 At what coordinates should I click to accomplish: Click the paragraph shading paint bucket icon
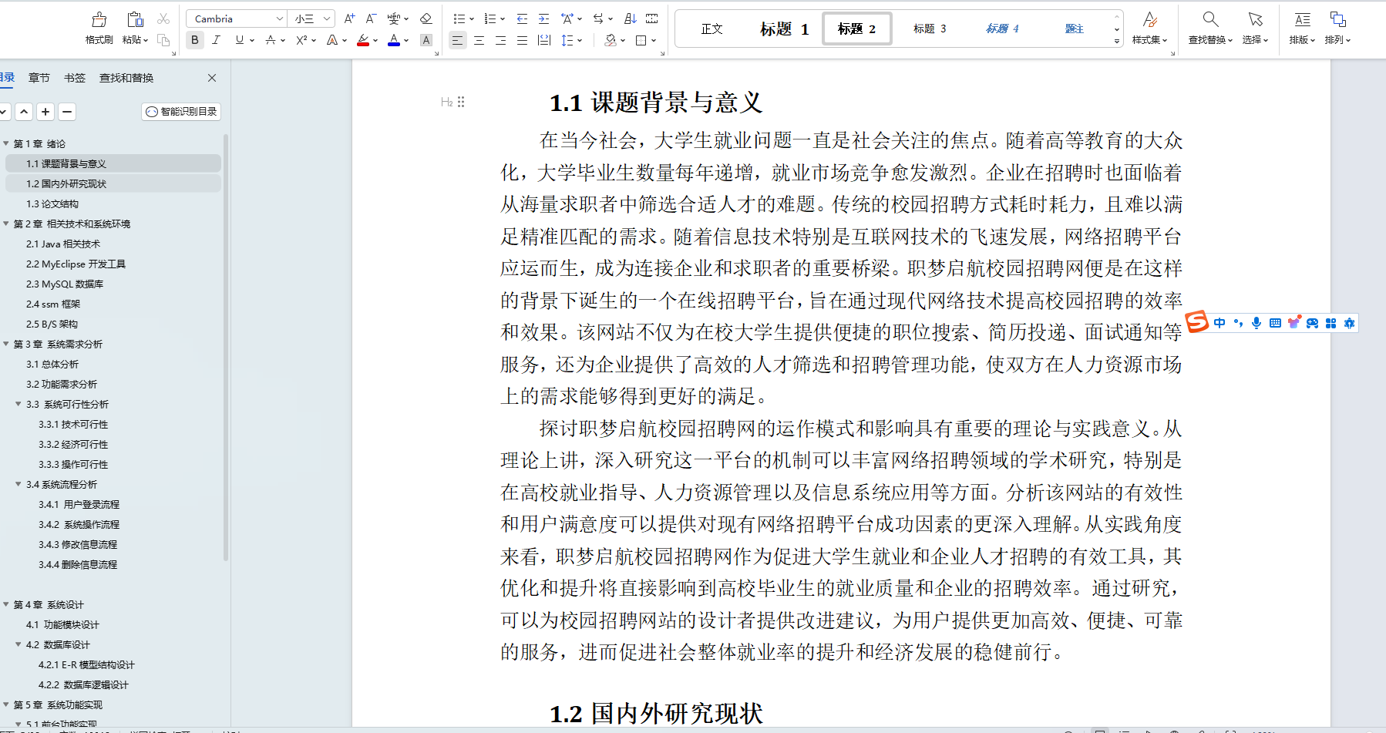[x=611, y=40]
